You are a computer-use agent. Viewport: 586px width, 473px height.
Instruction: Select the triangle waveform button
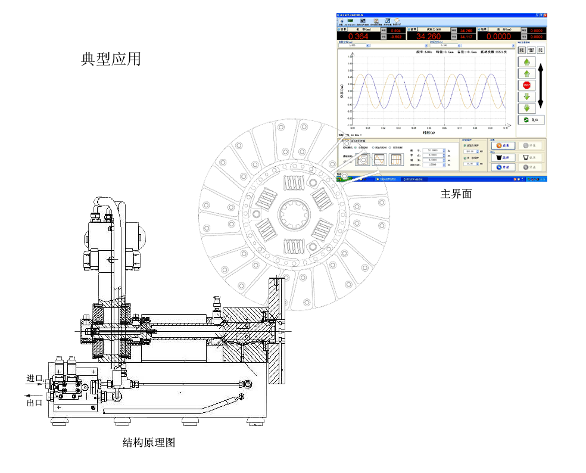[379, 159]
